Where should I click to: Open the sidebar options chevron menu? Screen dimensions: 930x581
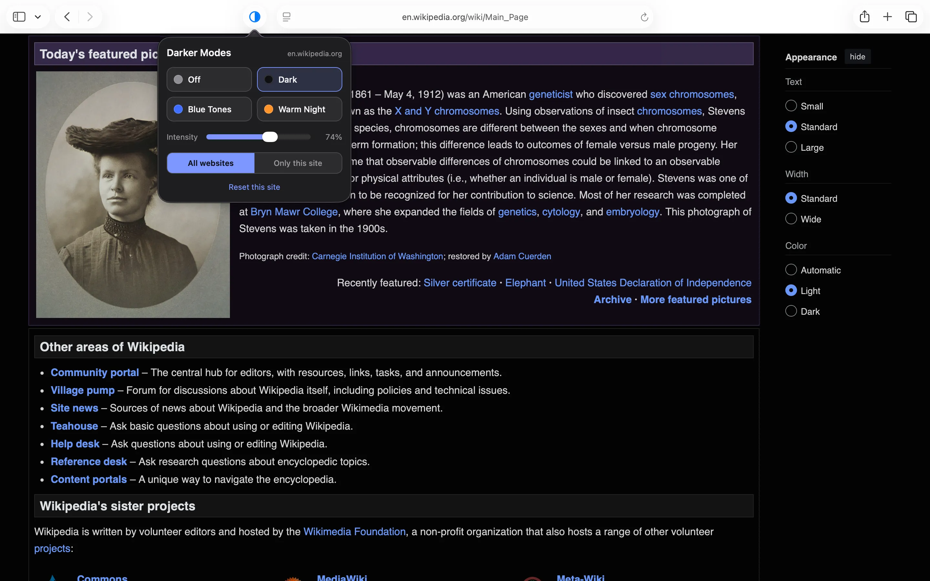pos(38,17)
